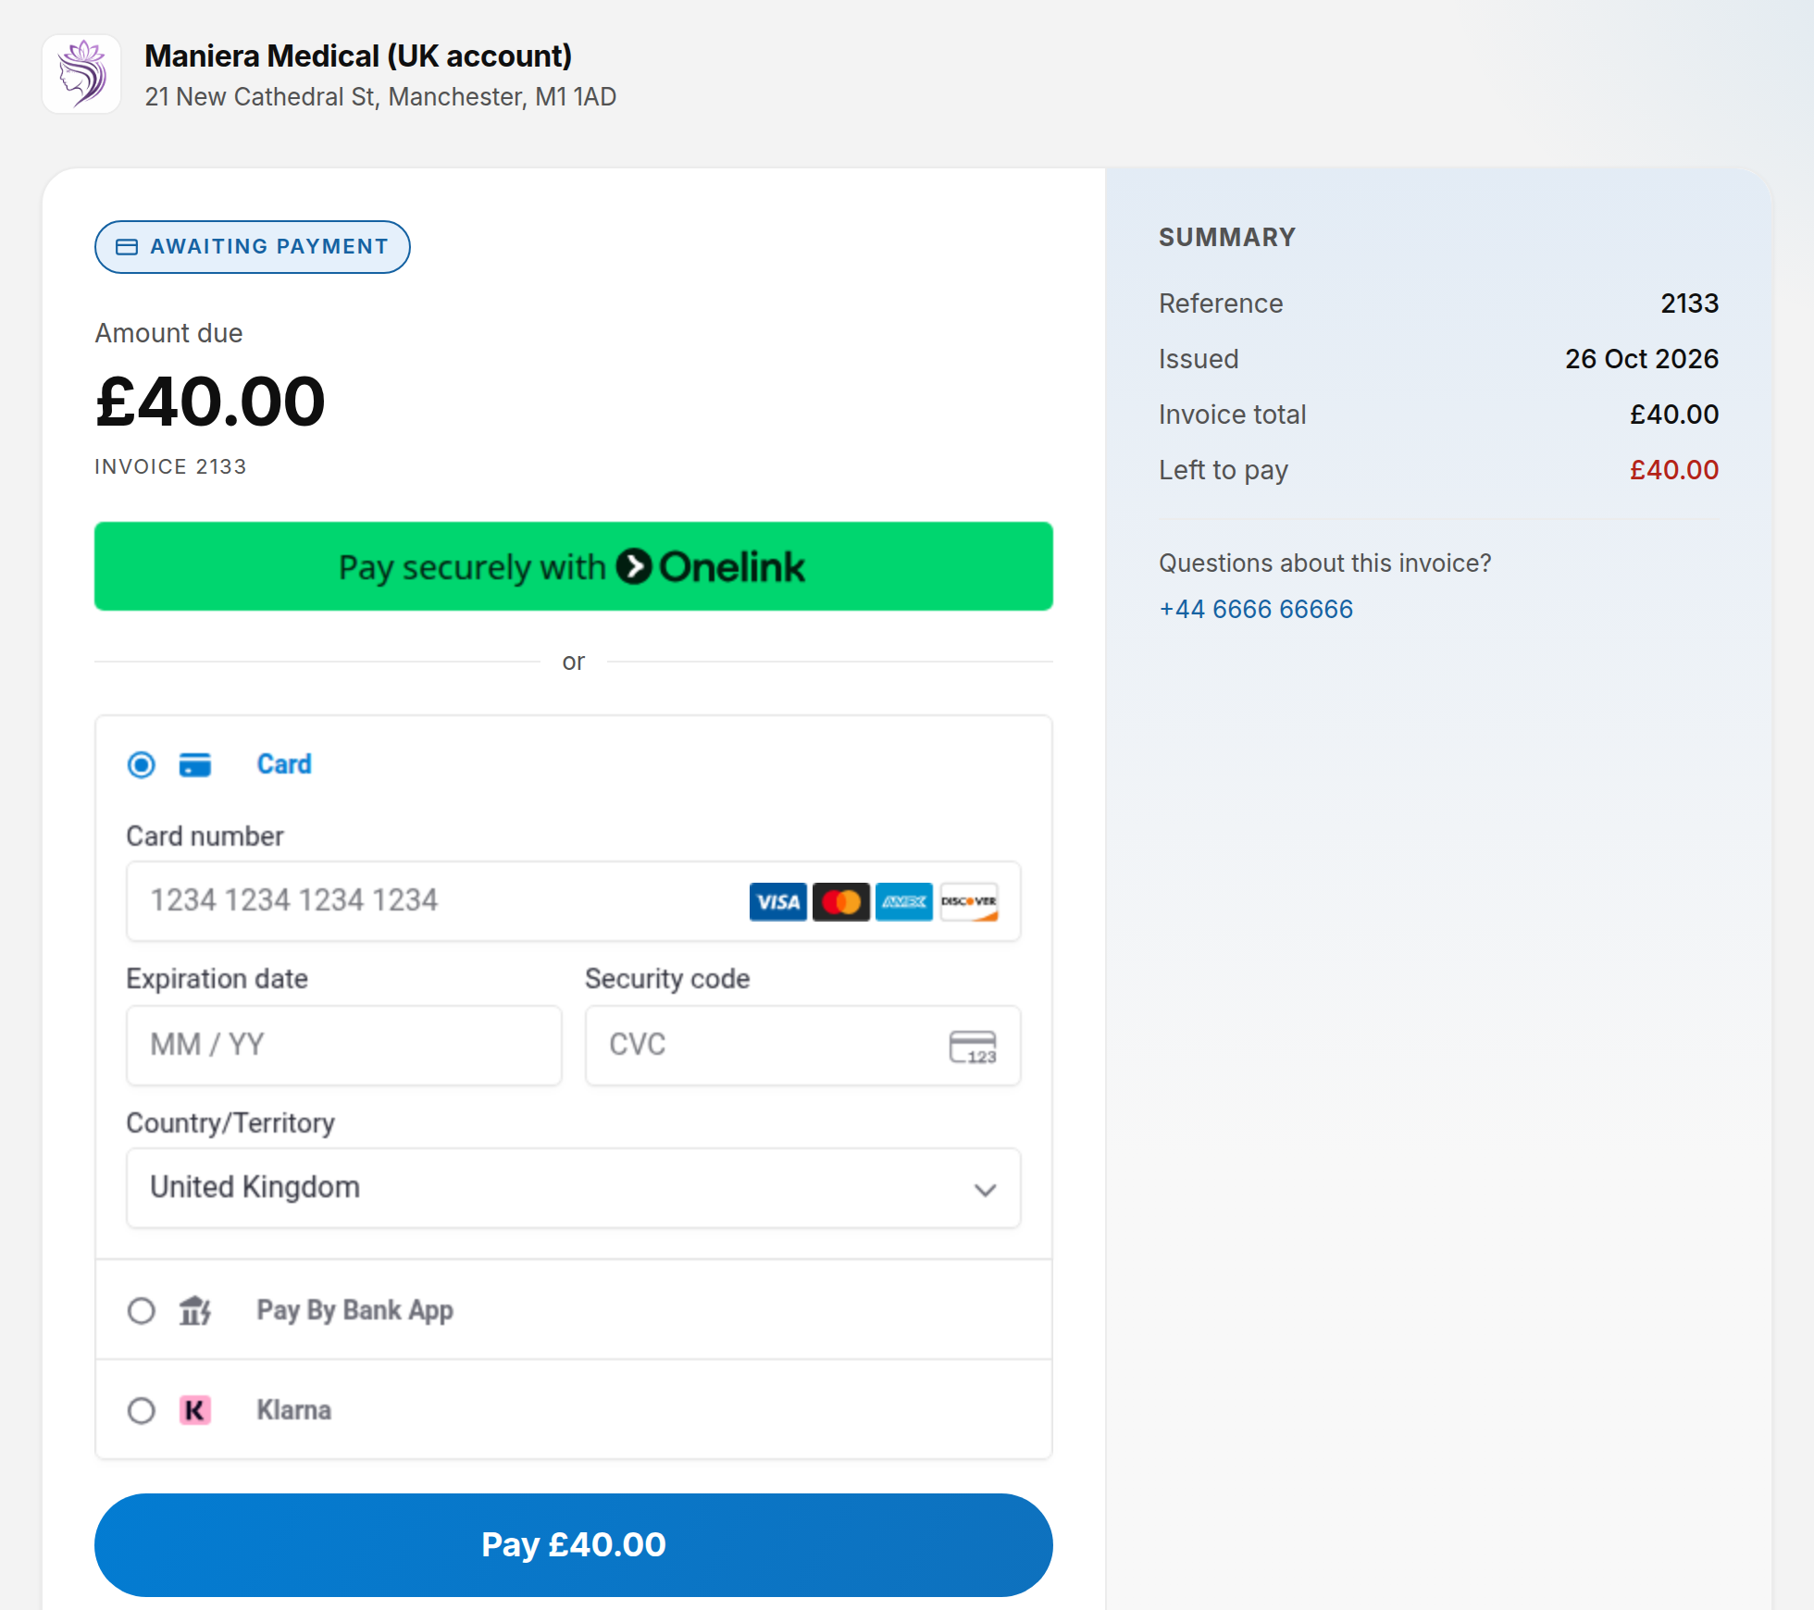The width and height of the screenshot is (1814, 1610).
Task: Click the green Pay securely with Onelink button
Action: click(x=574, y=566)
